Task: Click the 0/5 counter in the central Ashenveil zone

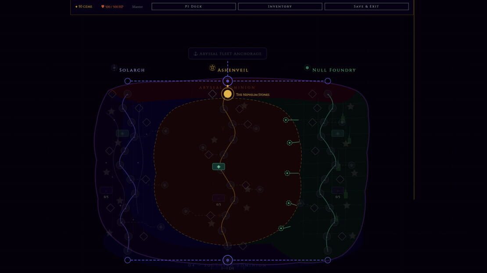Action: [x=218, y=204]
